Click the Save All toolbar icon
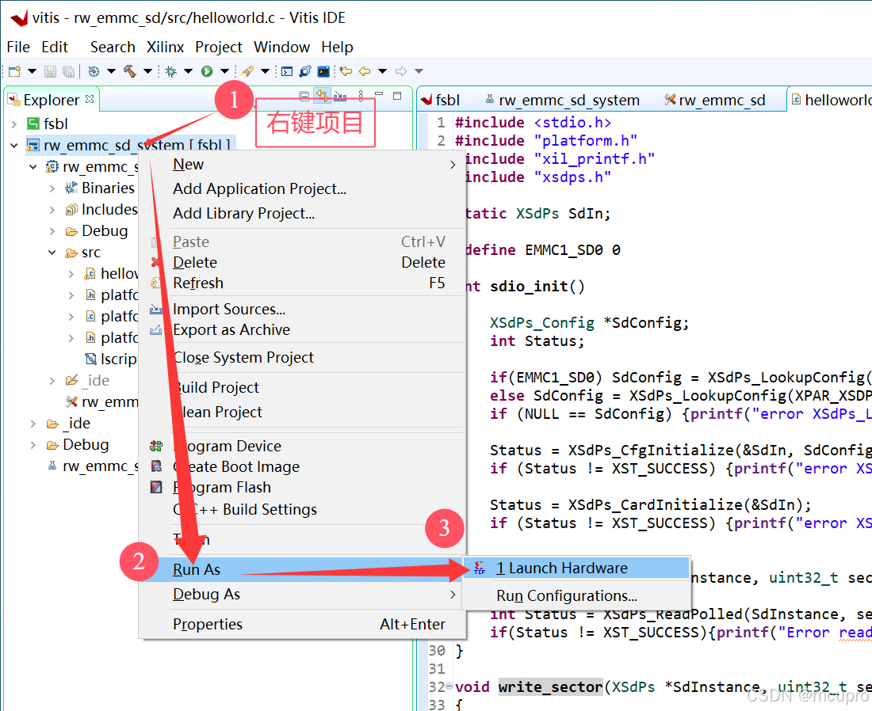Screen dimensions: 872x711 point(68,71)
